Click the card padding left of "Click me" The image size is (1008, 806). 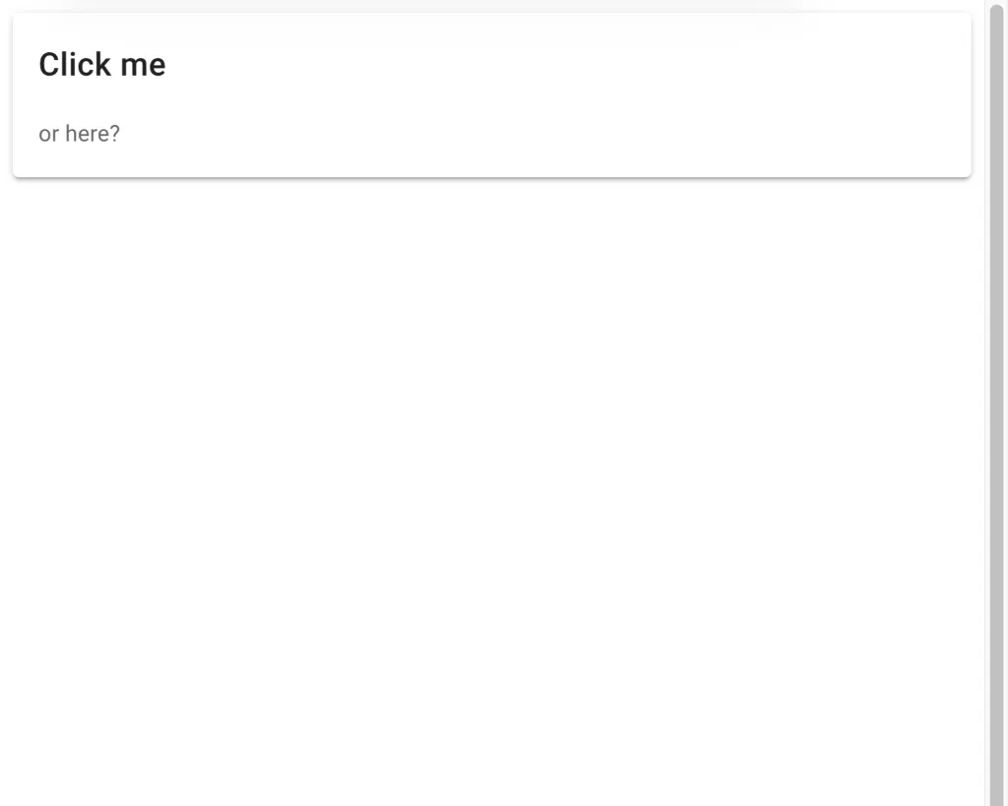(x=25, y=65)
